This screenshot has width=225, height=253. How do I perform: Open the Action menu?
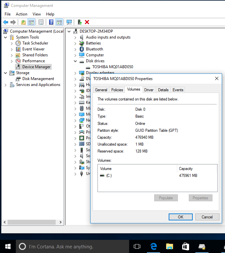tap(21, 14)
